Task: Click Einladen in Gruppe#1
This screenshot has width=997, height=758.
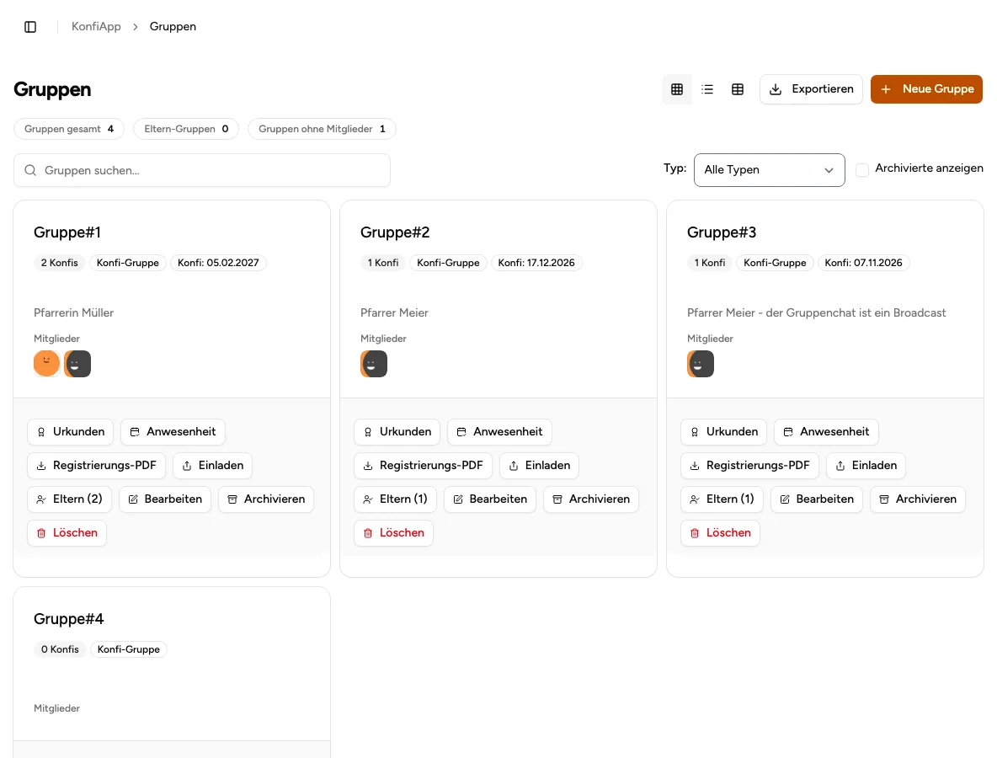Action: pyautogui.click(x=213, y=466)
